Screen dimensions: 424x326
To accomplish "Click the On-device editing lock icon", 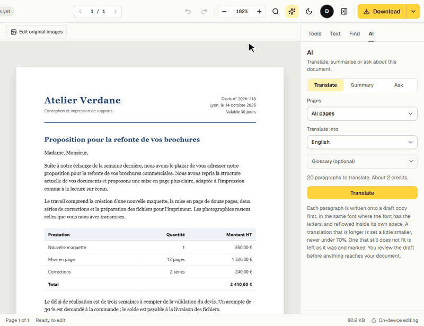I will tap(374, 320).
